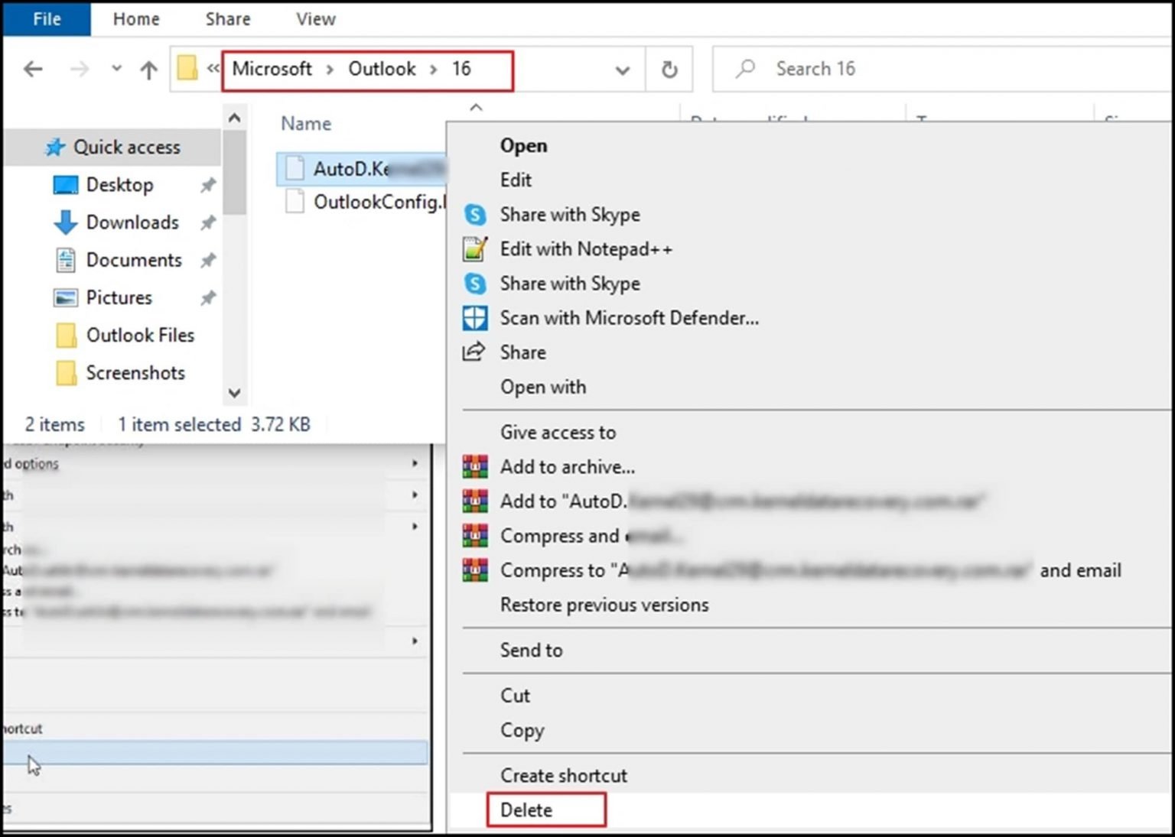Choose Restore previous versions
The image size is (1175, 837).
[x=604, y=605]
